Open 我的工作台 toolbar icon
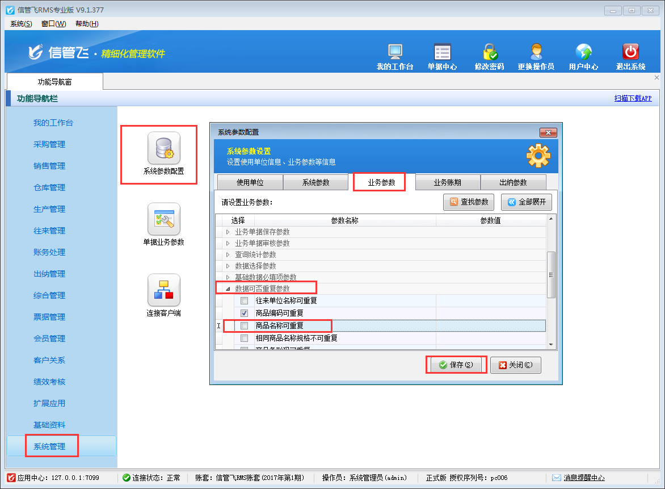 tap(395, 53)
